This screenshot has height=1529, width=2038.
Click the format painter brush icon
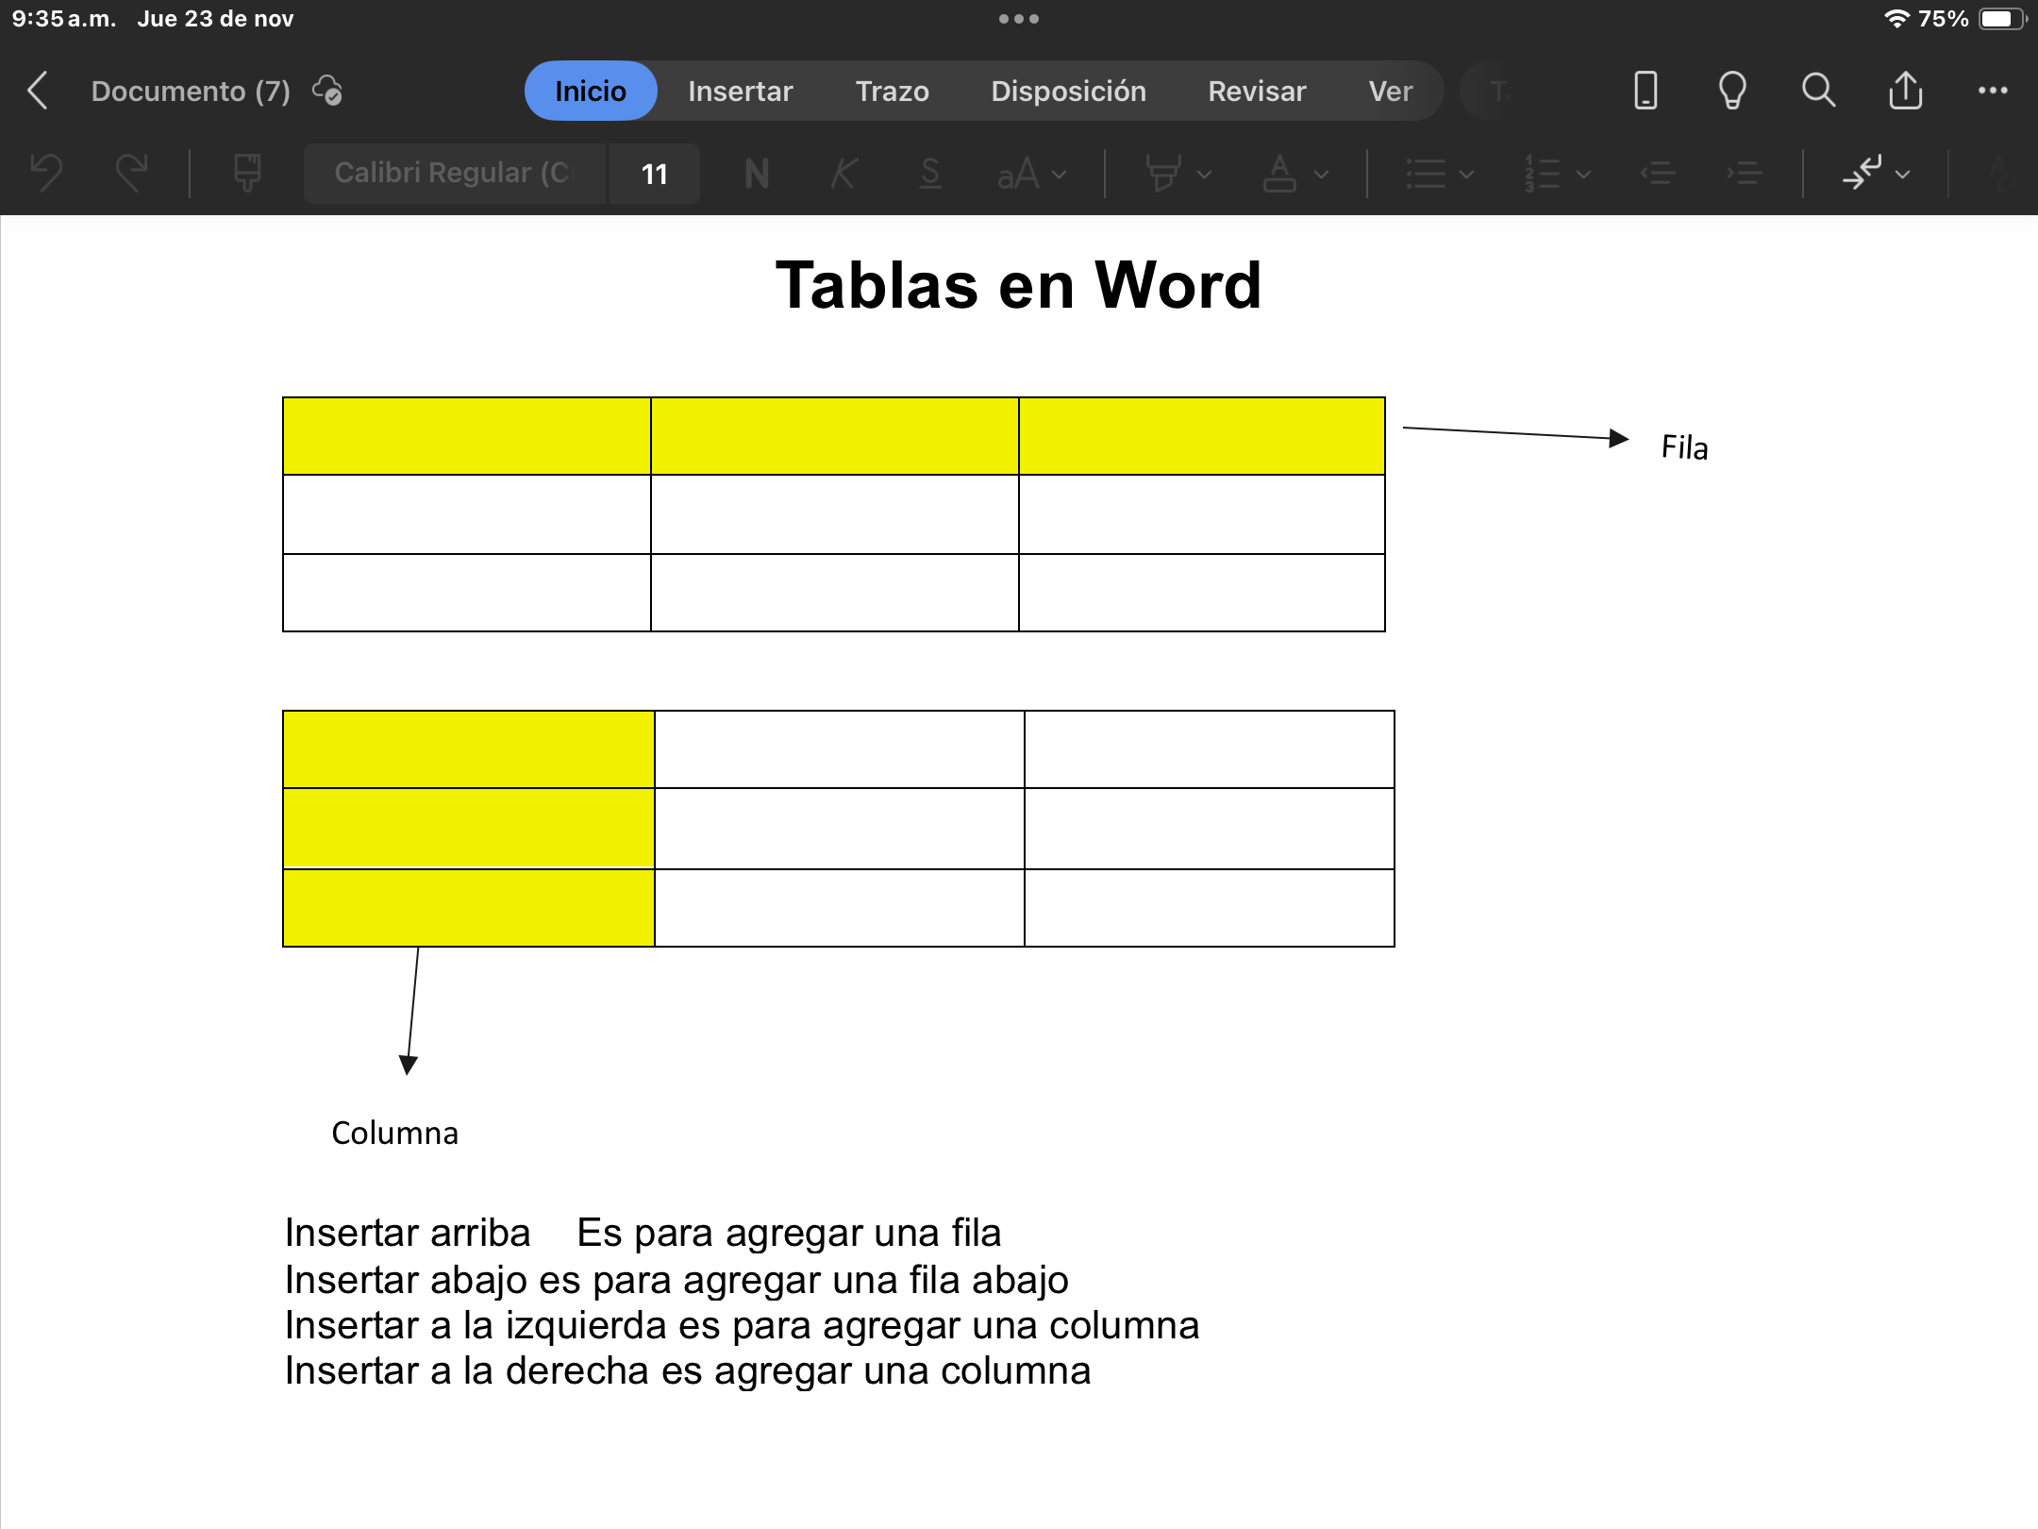pyautogui.click(x=247, y=174)
